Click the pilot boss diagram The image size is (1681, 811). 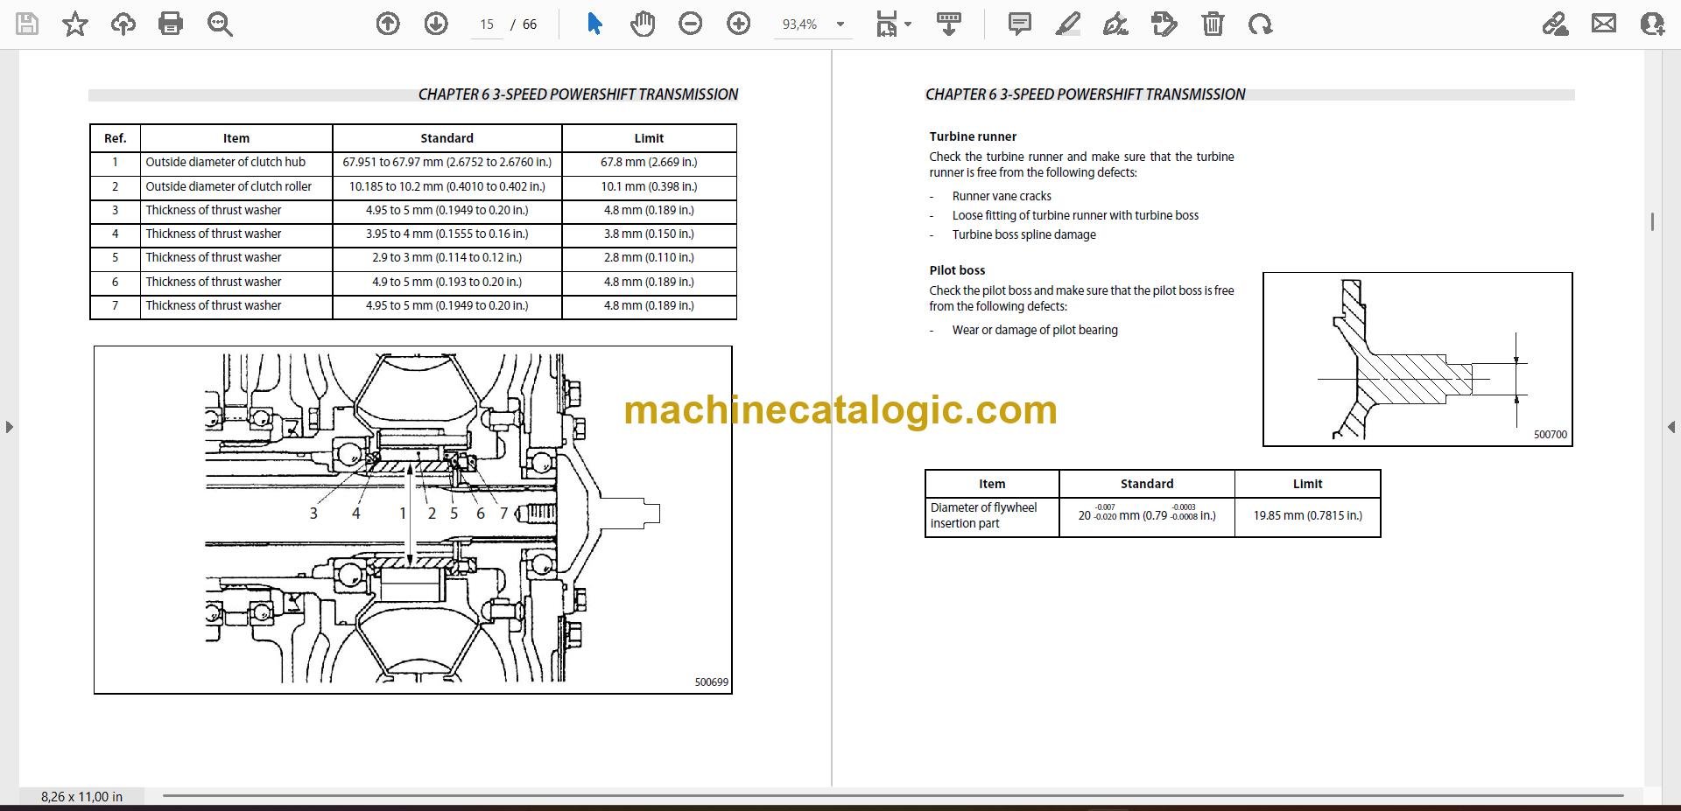coord(1417,359)
